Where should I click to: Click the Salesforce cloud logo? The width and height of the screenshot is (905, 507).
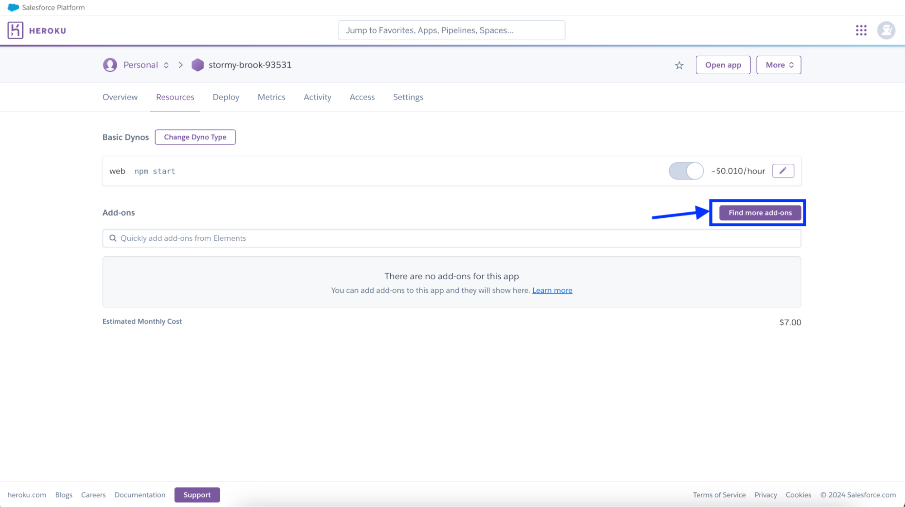coord(13,7)
